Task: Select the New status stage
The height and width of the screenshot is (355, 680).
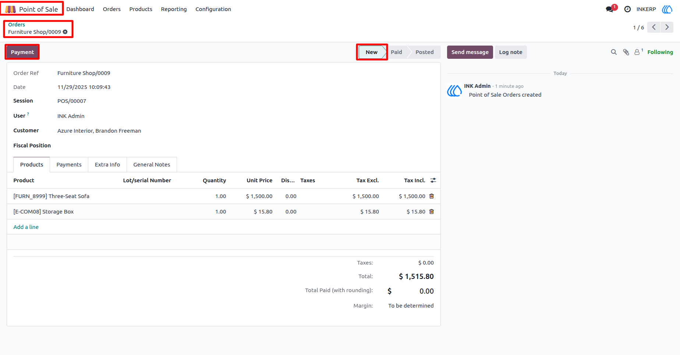Action: coord(372,52)
